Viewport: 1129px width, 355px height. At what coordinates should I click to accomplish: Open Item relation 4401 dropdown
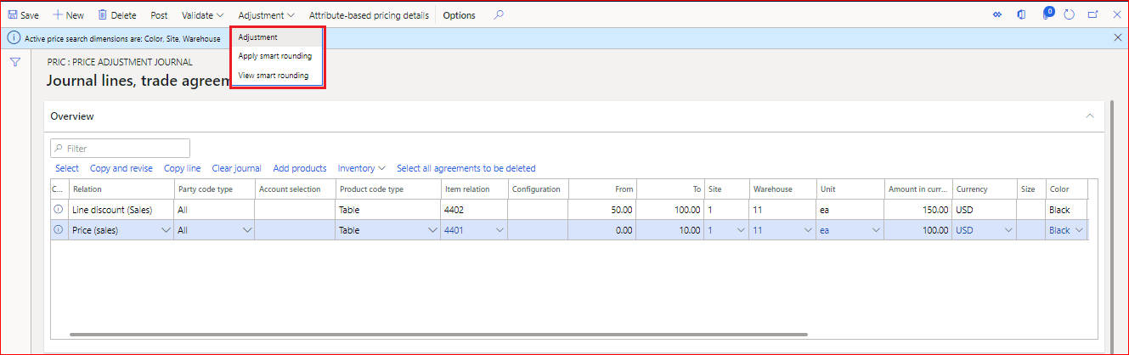(500, 230)
